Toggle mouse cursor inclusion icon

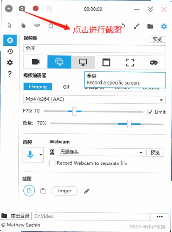tap(10, 25)
